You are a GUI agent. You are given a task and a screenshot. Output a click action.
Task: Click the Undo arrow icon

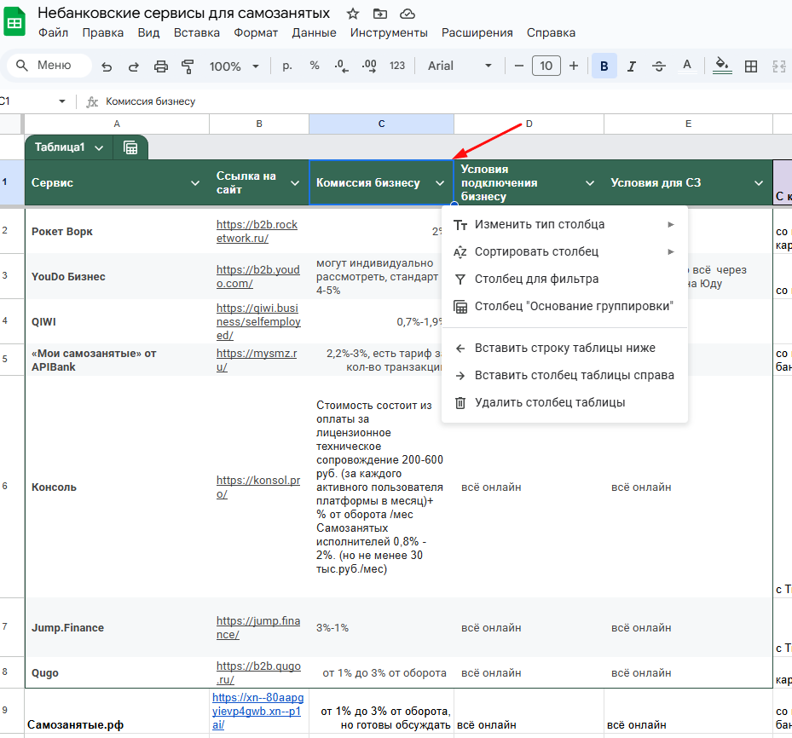click(x=107, y=66)
